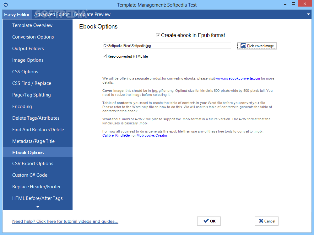This screenshot has width=314, height=235.
Task: Click the Pick cover image button
Action: click(257, 46)
